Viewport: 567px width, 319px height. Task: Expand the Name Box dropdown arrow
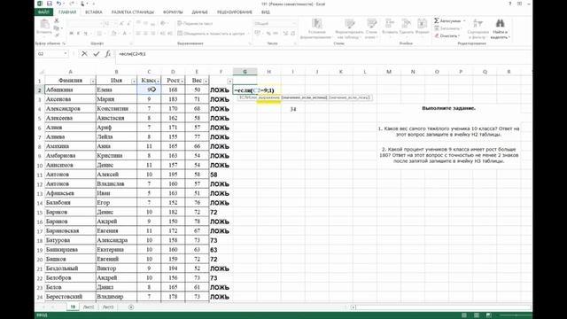pos(66,53)
